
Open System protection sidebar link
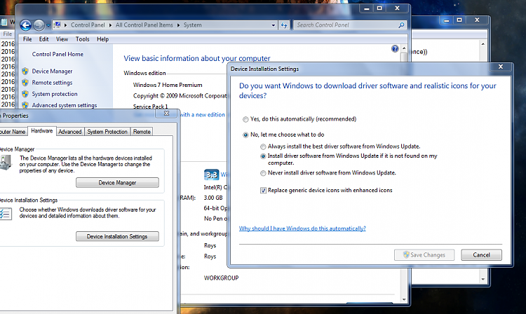click(x=54, y=94)
